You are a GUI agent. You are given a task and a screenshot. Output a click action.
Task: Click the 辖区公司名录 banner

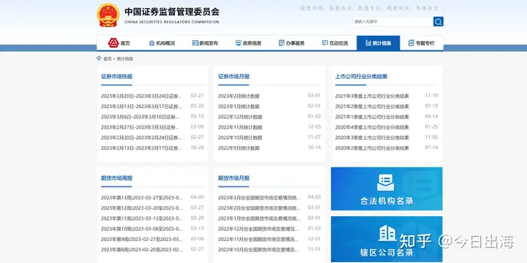pos(386,239)
